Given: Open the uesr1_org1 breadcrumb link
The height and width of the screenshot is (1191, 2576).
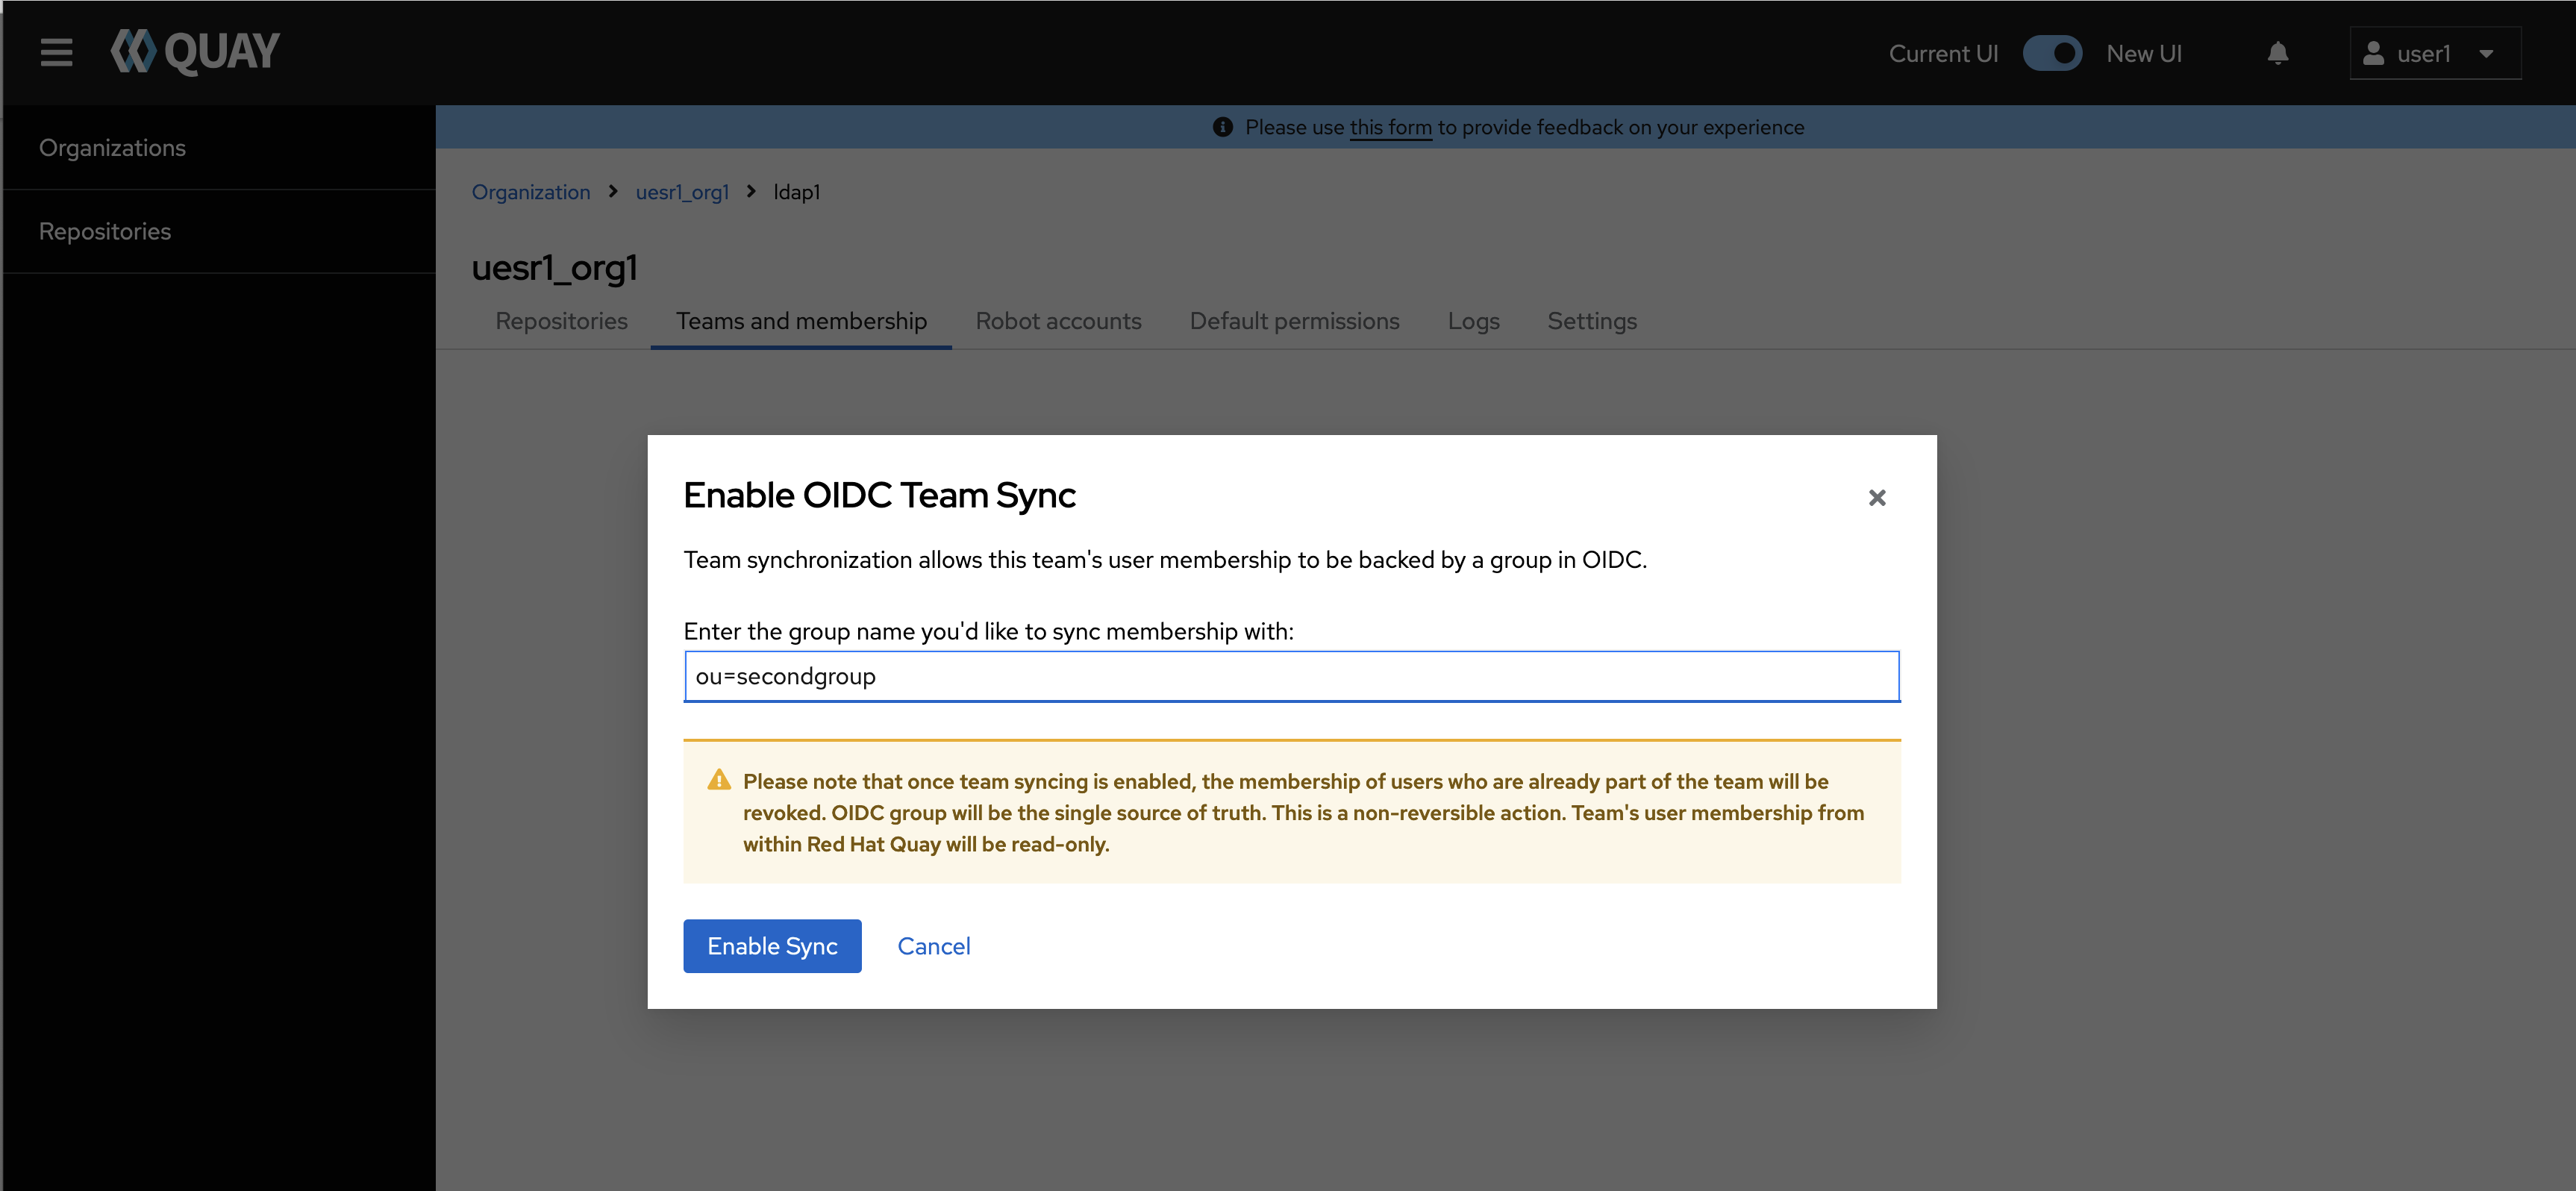Looking at the screenshot, I should pyautogui.click(x=682, y=192).
